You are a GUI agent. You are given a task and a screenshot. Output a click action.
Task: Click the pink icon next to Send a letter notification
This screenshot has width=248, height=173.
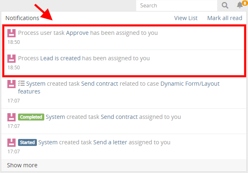coord(11,143)
